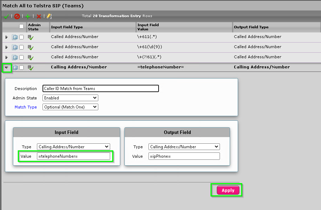Open the Input Field Type dropdown
The width and height of the screenshot is (321, 210).
click(74, 147)
